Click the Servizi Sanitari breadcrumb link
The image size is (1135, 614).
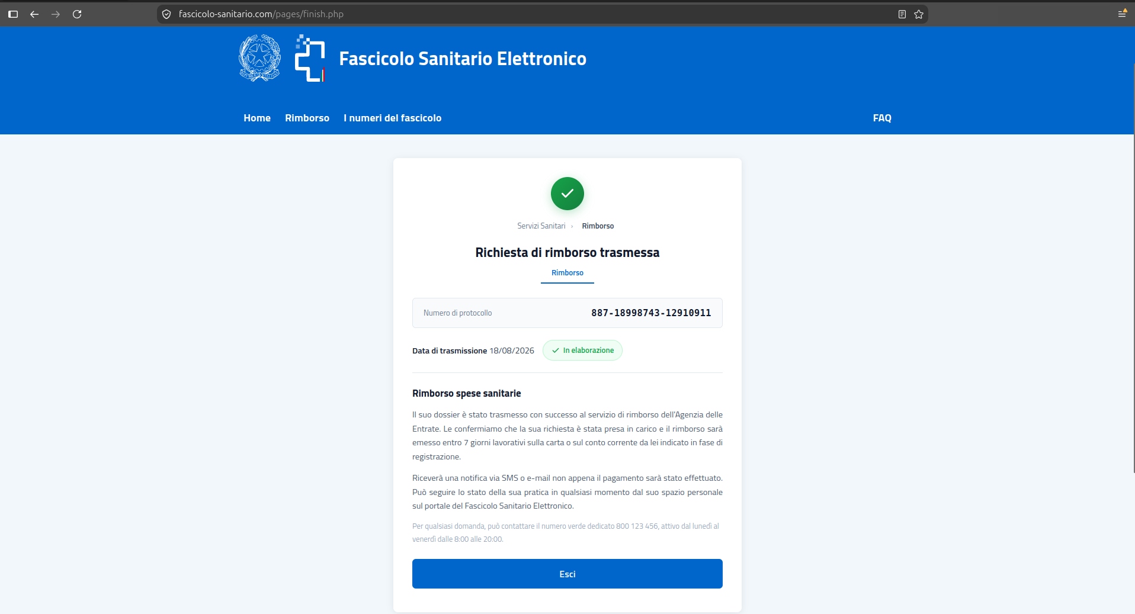coord(541,226)
